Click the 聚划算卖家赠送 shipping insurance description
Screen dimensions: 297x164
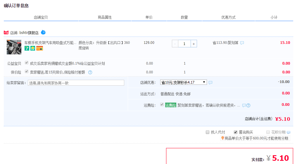209,105
